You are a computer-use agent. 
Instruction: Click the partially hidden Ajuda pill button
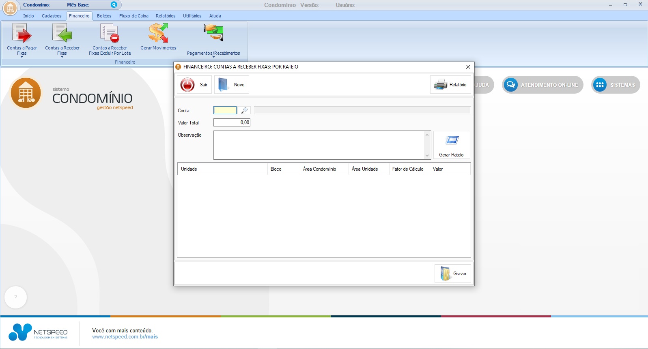pyautogui.click(x=484, y=85)
